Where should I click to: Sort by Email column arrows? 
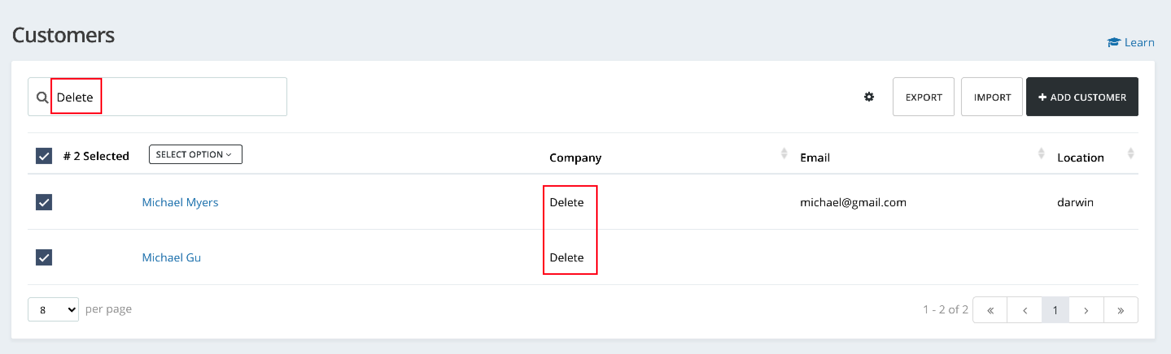[x=1040, y=153]
